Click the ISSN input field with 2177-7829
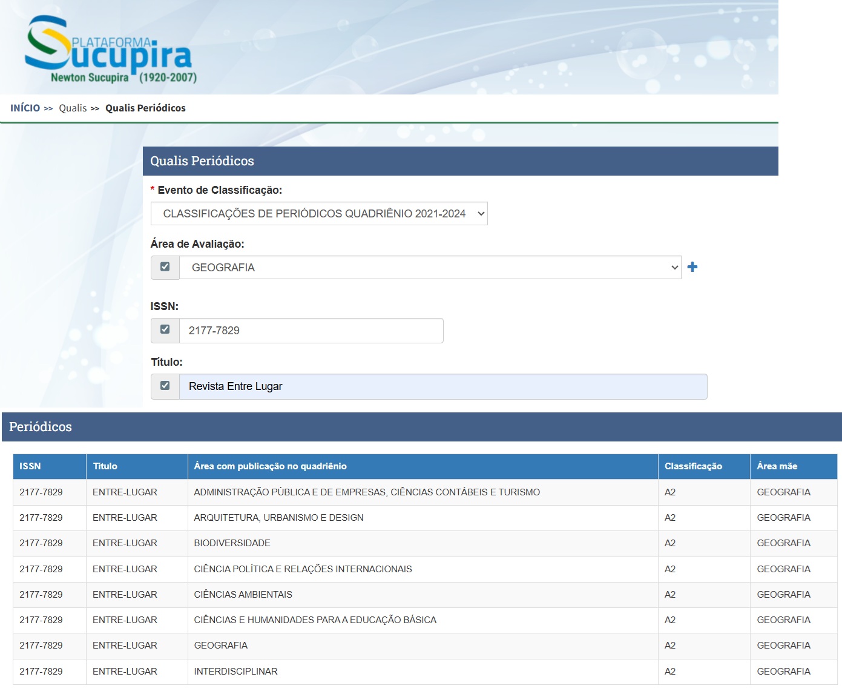 tap(311, 331)
